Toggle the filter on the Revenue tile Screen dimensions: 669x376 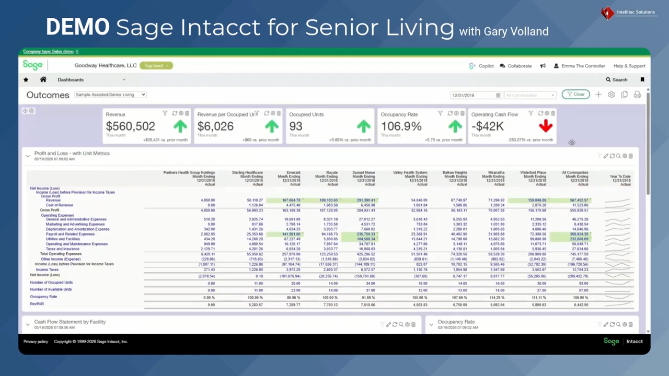coord(165,113)
